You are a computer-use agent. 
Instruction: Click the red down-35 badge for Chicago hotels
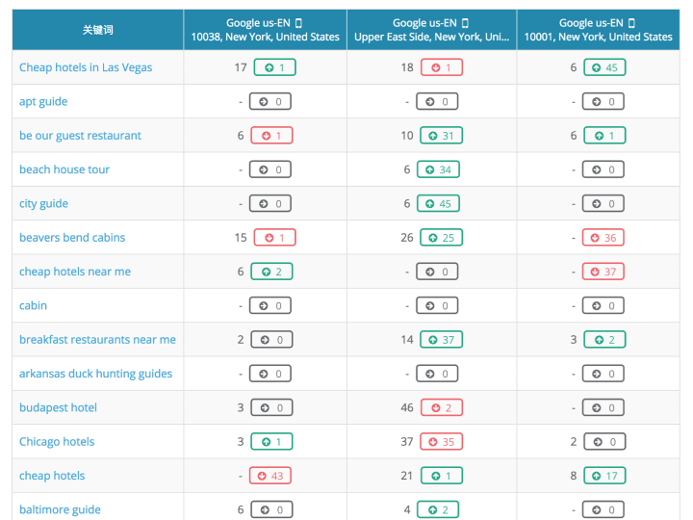pyautogui.click(x=441, y=442)
